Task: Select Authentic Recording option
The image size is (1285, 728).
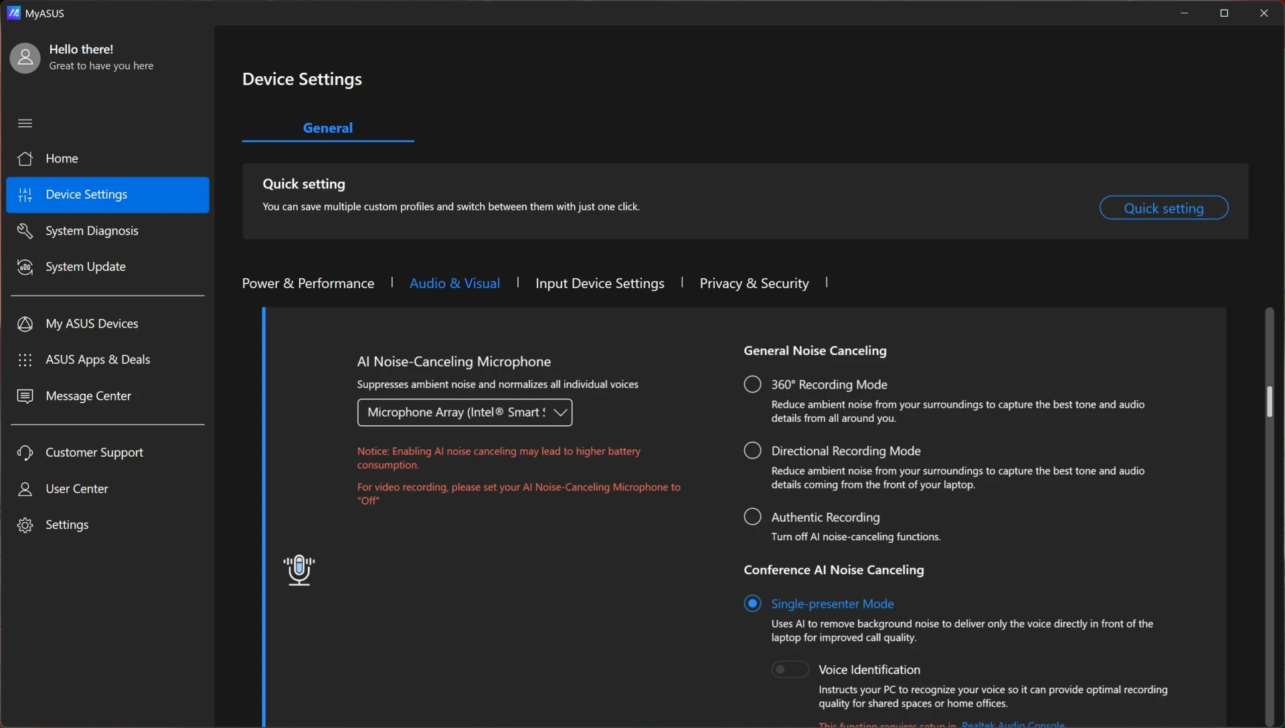Action: click(x=752, y=516)
